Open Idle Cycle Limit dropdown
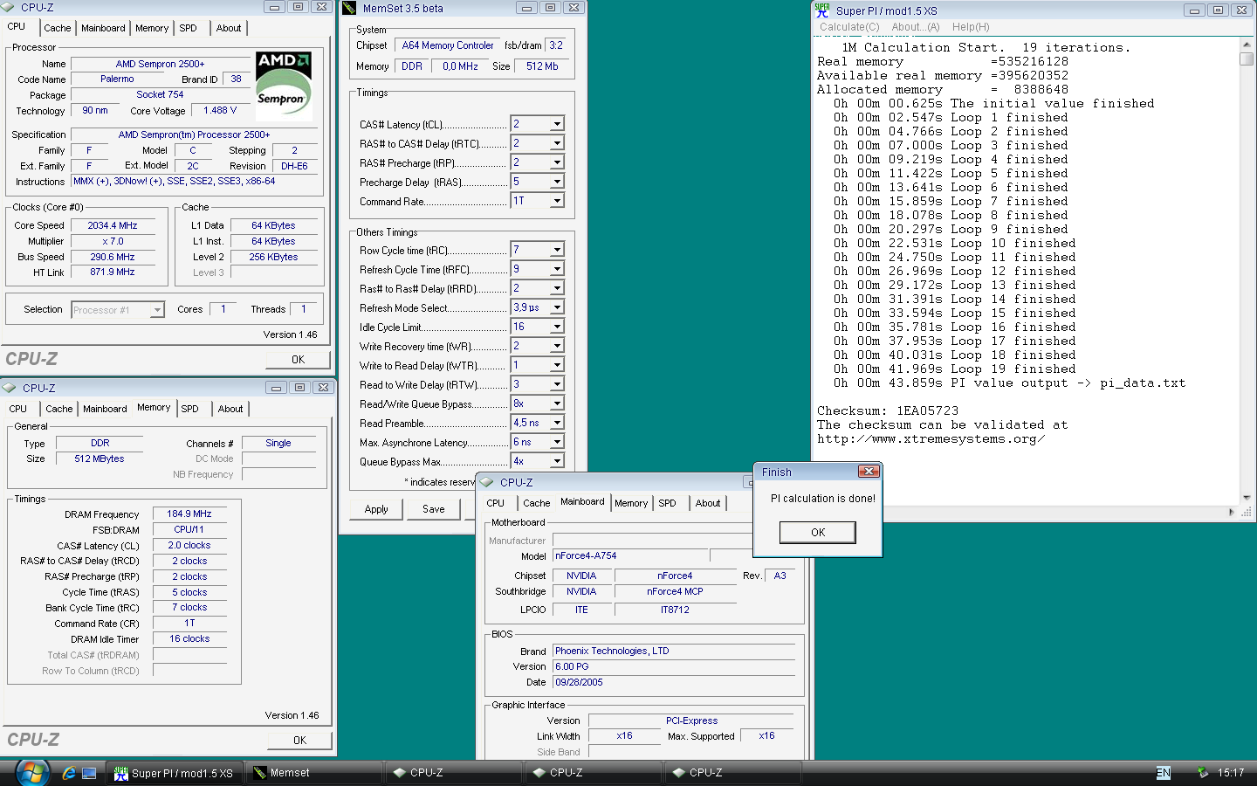Image resolution: width=1257 pixels, height=786 pixels. click(557, 327)
